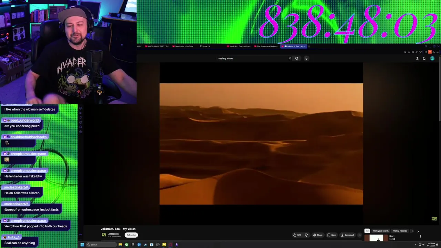Select the 'From your search' chip
The height and width of the screenshot is (248, 441).
[x=380, y=231]
